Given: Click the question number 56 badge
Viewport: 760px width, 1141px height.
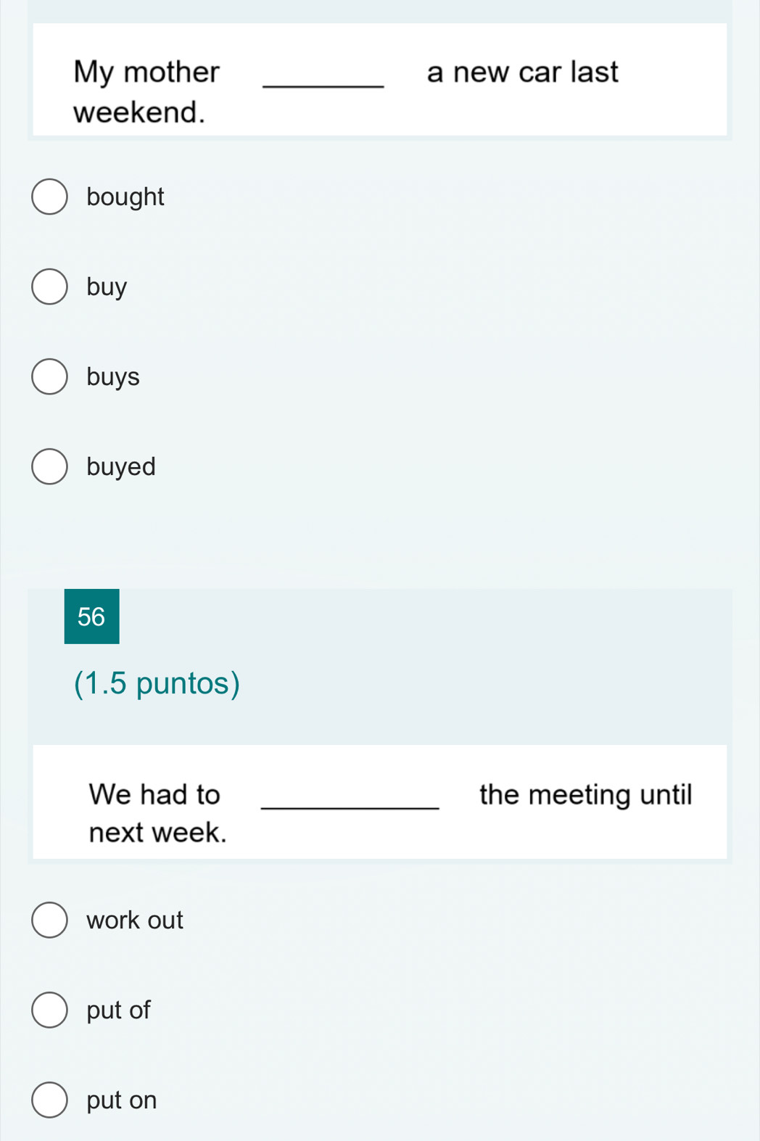Looking at the screenshot, I should (x=91, y=617).
